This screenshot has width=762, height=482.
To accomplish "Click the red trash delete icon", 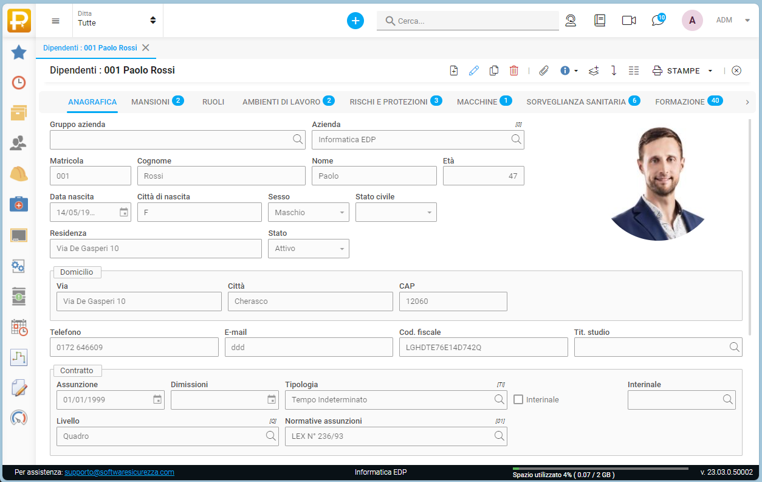I will pos(514,71).
